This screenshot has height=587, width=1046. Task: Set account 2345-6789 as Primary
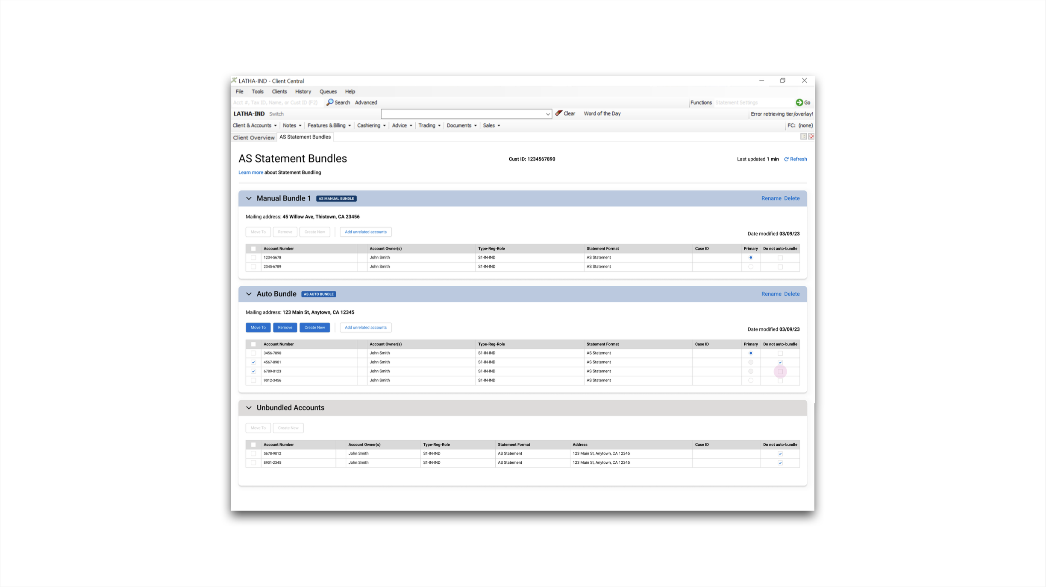coord(751,267)
